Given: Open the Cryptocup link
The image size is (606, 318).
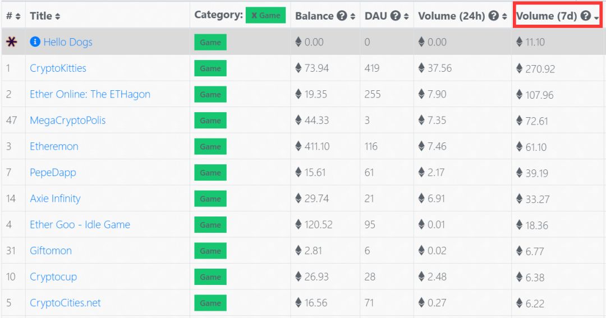Looking at the screenshot, I should (x=53, y=276).
